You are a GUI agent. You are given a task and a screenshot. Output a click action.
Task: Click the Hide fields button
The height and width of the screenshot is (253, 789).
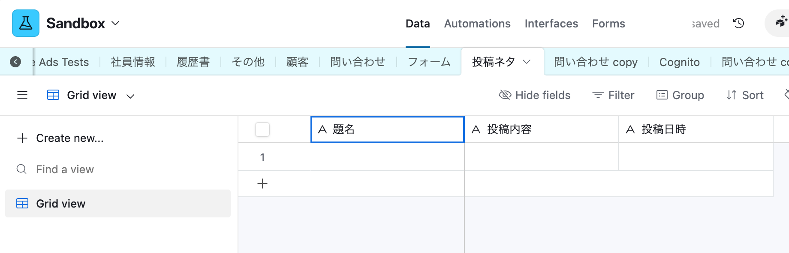(x=535, y=95)
